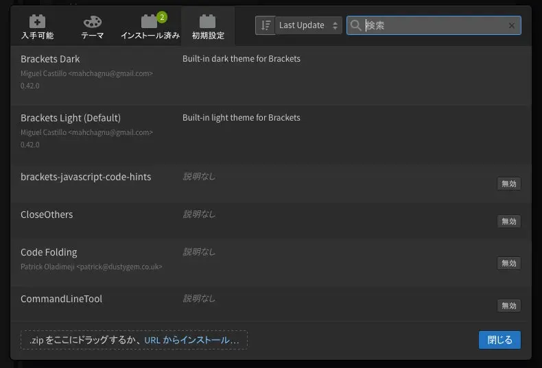The image size is (542, 368).
Task: Click the CloseOthers extension name
Action: point(47,214)
